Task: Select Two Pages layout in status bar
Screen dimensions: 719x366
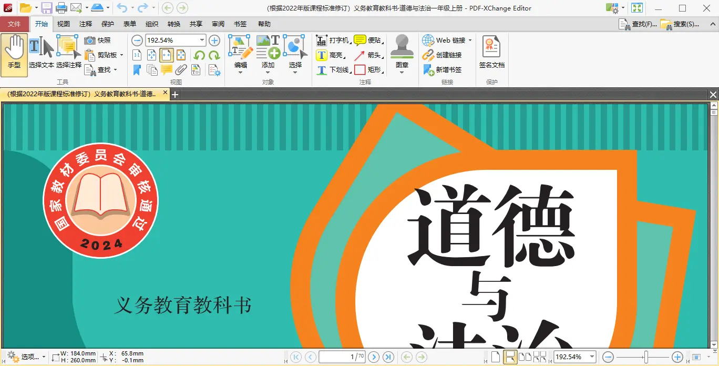Action: pos(525,357)
